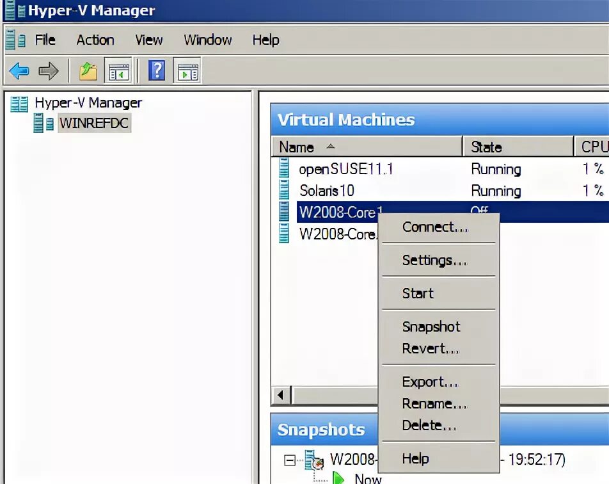The image size is (609, 484).
Task: Open the Window menu
Action: [x=208, y=40]
